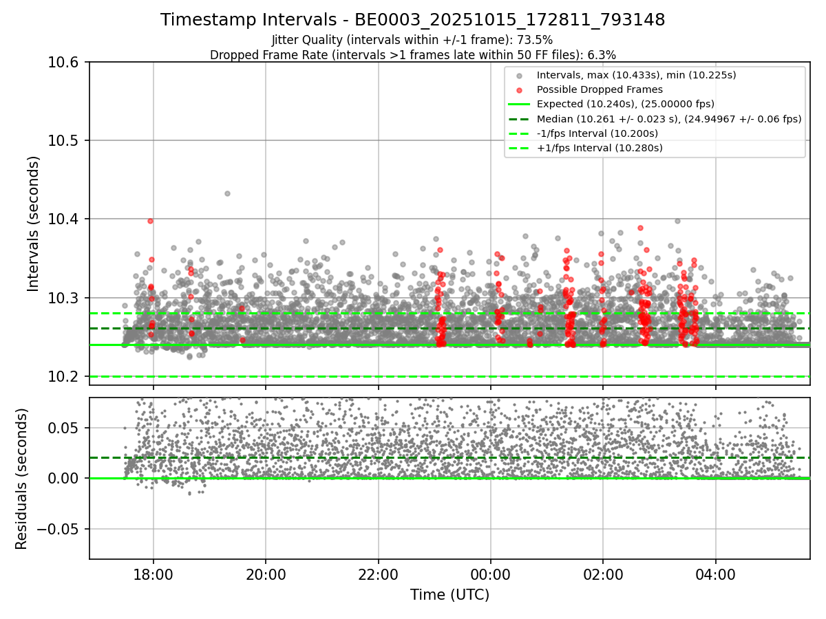This screenshot has height=619, width=826.
Task: Click the 'Jitter Quality' 73.5% subtitle line
Action: pyautogui.click(x=412, y=41)
